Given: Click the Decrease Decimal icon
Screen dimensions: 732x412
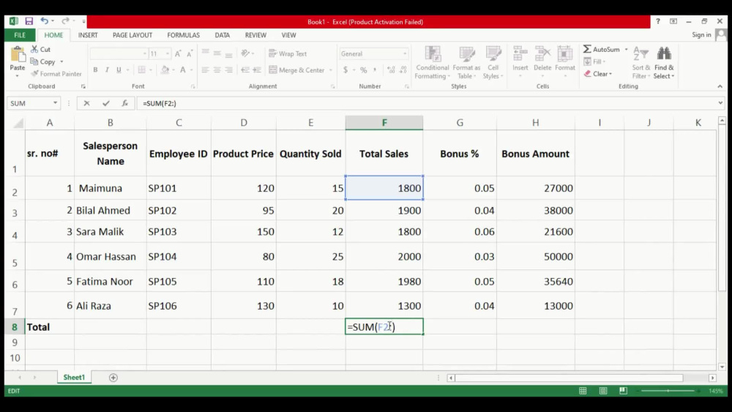Looking at the screenshot, I should pos(403,70).
